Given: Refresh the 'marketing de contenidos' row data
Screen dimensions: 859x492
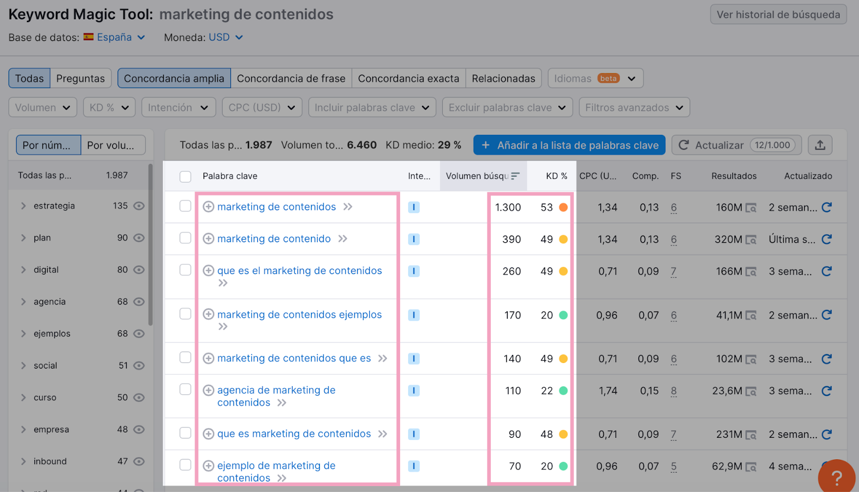Looking at the screenshot, I should pos(827,207).
